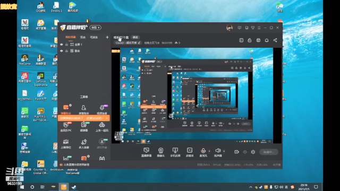Image resolution: width=340 pixels, height=191 pixels.
Task: Open the 全民乐PK tool
Action: click(x=66, y=127)
